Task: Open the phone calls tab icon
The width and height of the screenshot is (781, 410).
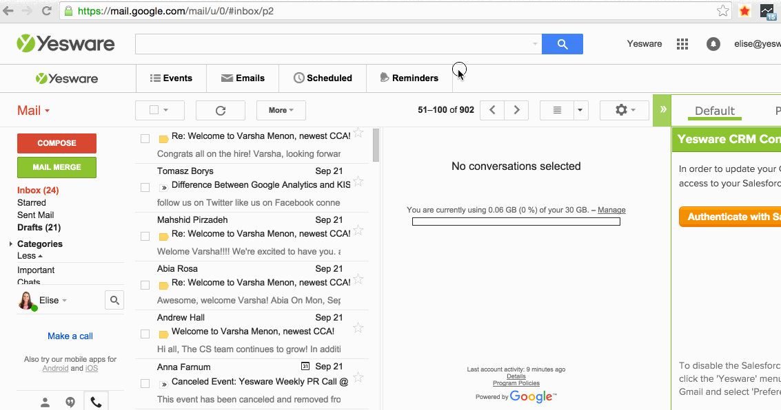Action: pyautogui.click(x=96, y=402)
